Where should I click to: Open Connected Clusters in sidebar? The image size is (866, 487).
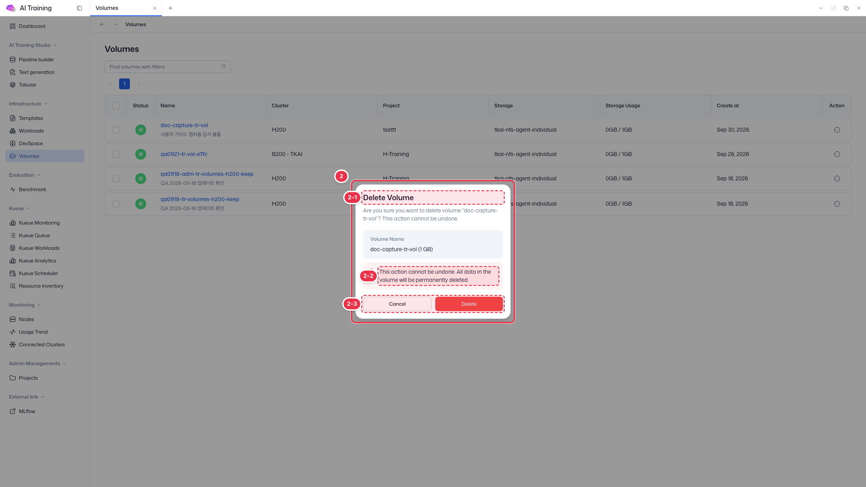click(45, 345)
